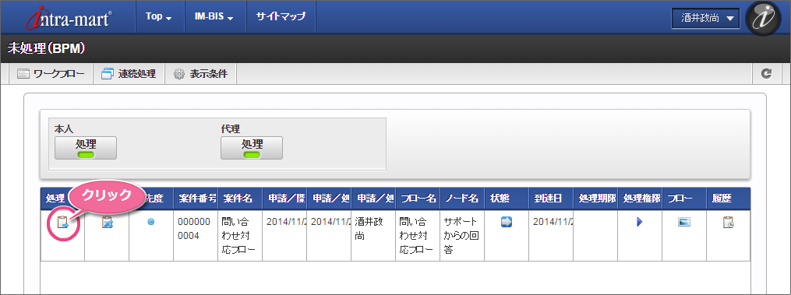Open the 表示条件 settings toolbar item
The width and height of the screenshot is (791, 295).
tap(201, 74)
